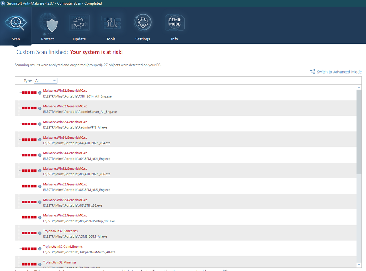Select the Tools tab label
The height and width of the screenshot is (271, 366).
point(111,39)
